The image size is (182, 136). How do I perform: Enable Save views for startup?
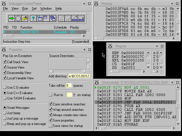tap(51, 126)
